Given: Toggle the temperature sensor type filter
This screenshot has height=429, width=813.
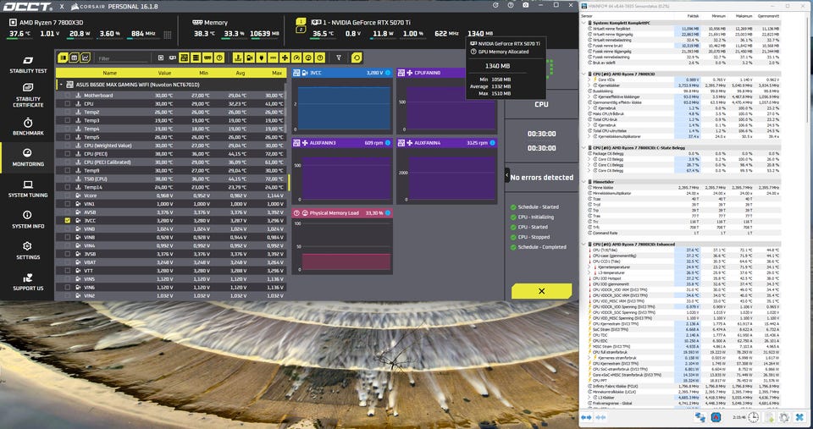Looking at the screenshot, I should coord(237,58).
